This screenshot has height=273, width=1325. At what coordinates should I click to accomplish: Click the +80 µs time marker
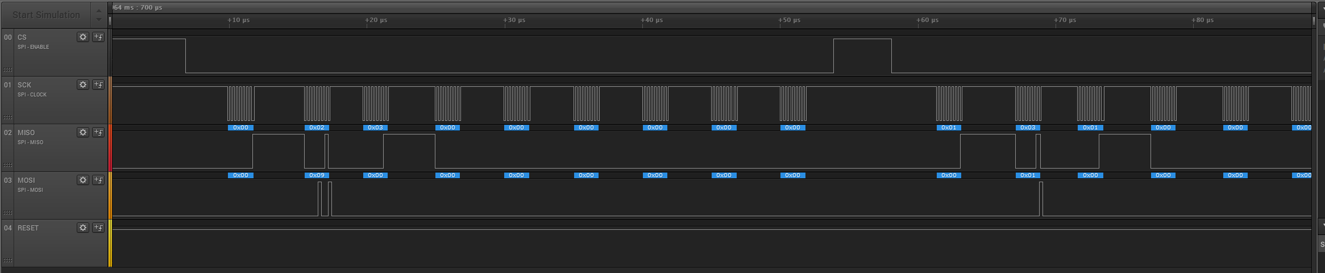pyautogui.click(x=1203, y=20)
